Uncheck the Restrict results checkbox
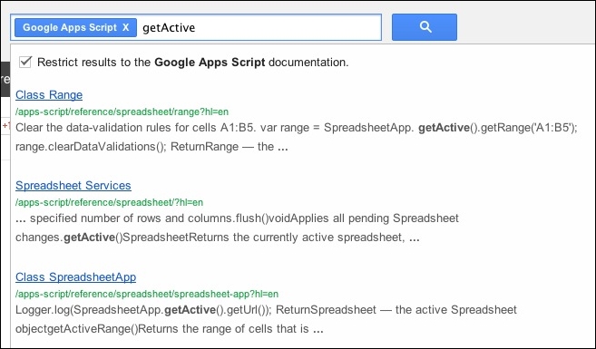Viewport: 596px width, 349px height. coord(25,62)
